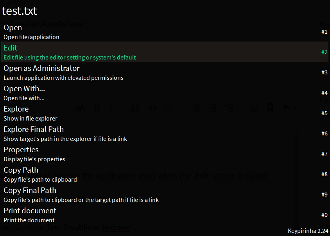Select the inline code icon
330x236 pixels.
click(x=152, y=108)
